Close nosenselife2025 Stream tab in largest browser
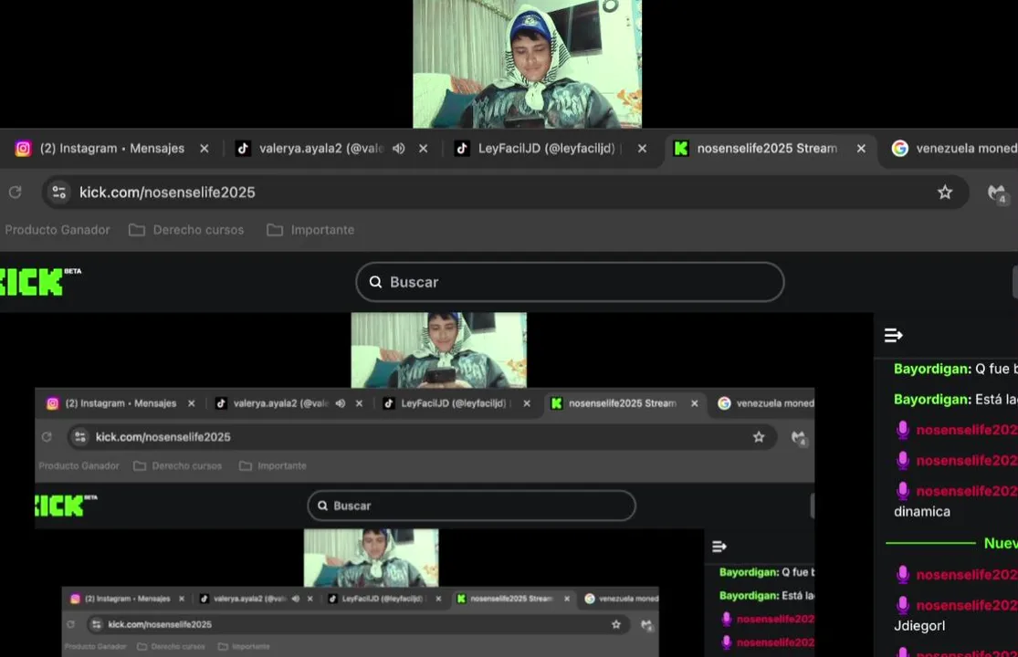 click(861, 149)
